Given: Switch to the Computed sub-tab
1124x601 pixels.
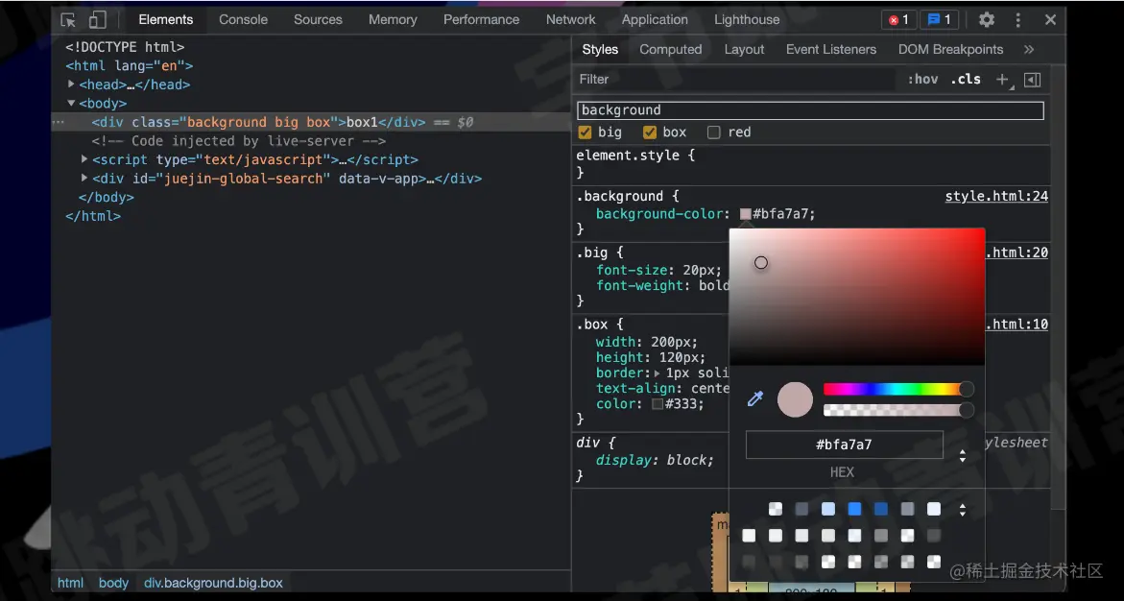Looking at the screenshot, I should coord(670,50).
